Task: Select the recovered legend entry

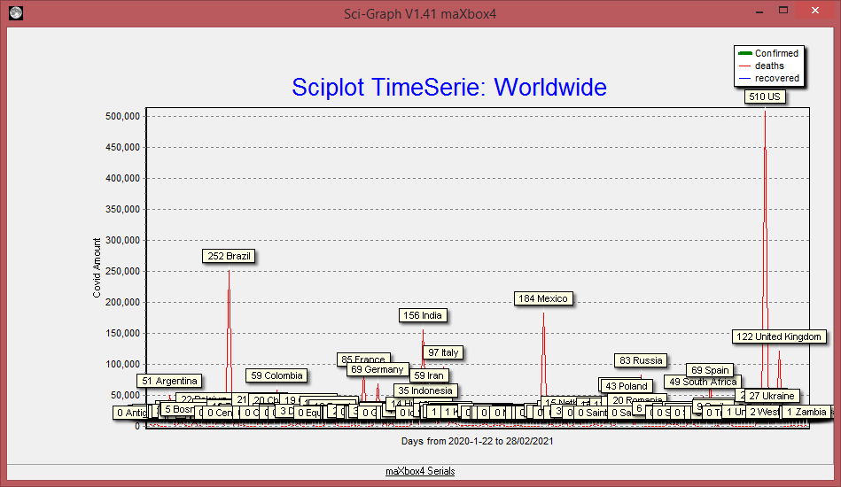Action: coord(776,78)
